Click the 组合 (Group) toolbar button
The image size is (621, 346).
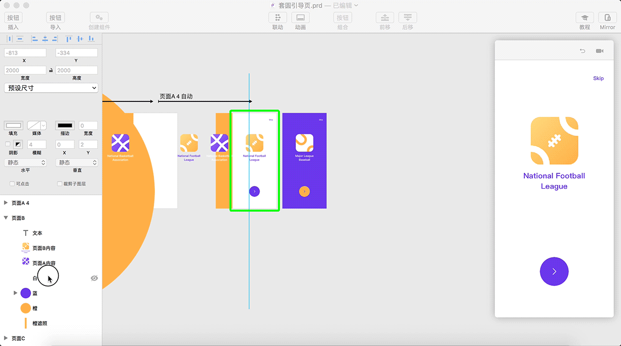pos(343,18)
